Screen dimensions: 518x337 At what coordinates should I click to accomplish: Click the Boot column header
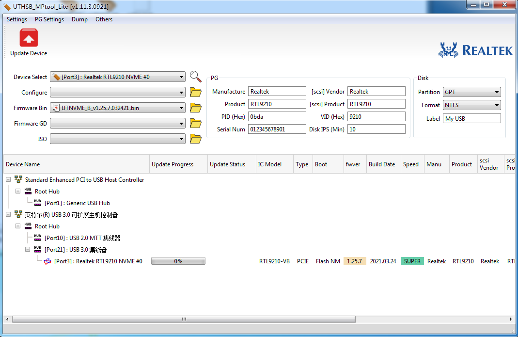(329, 164)
